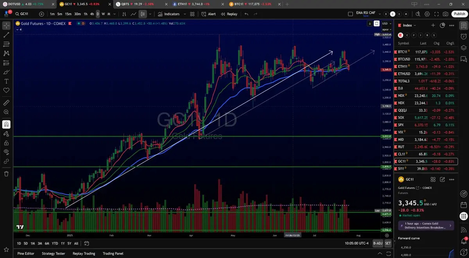Open the watchlist advanced view pie icon
This screenshot has width=469, height=258.
pos(442,25)
